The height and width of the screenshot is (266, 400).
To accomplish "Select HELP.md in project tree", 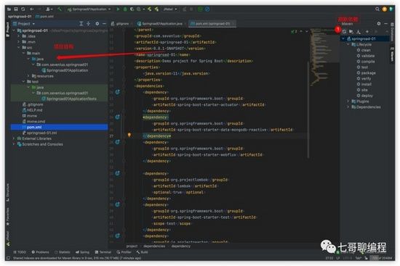I will pos(32,110).
